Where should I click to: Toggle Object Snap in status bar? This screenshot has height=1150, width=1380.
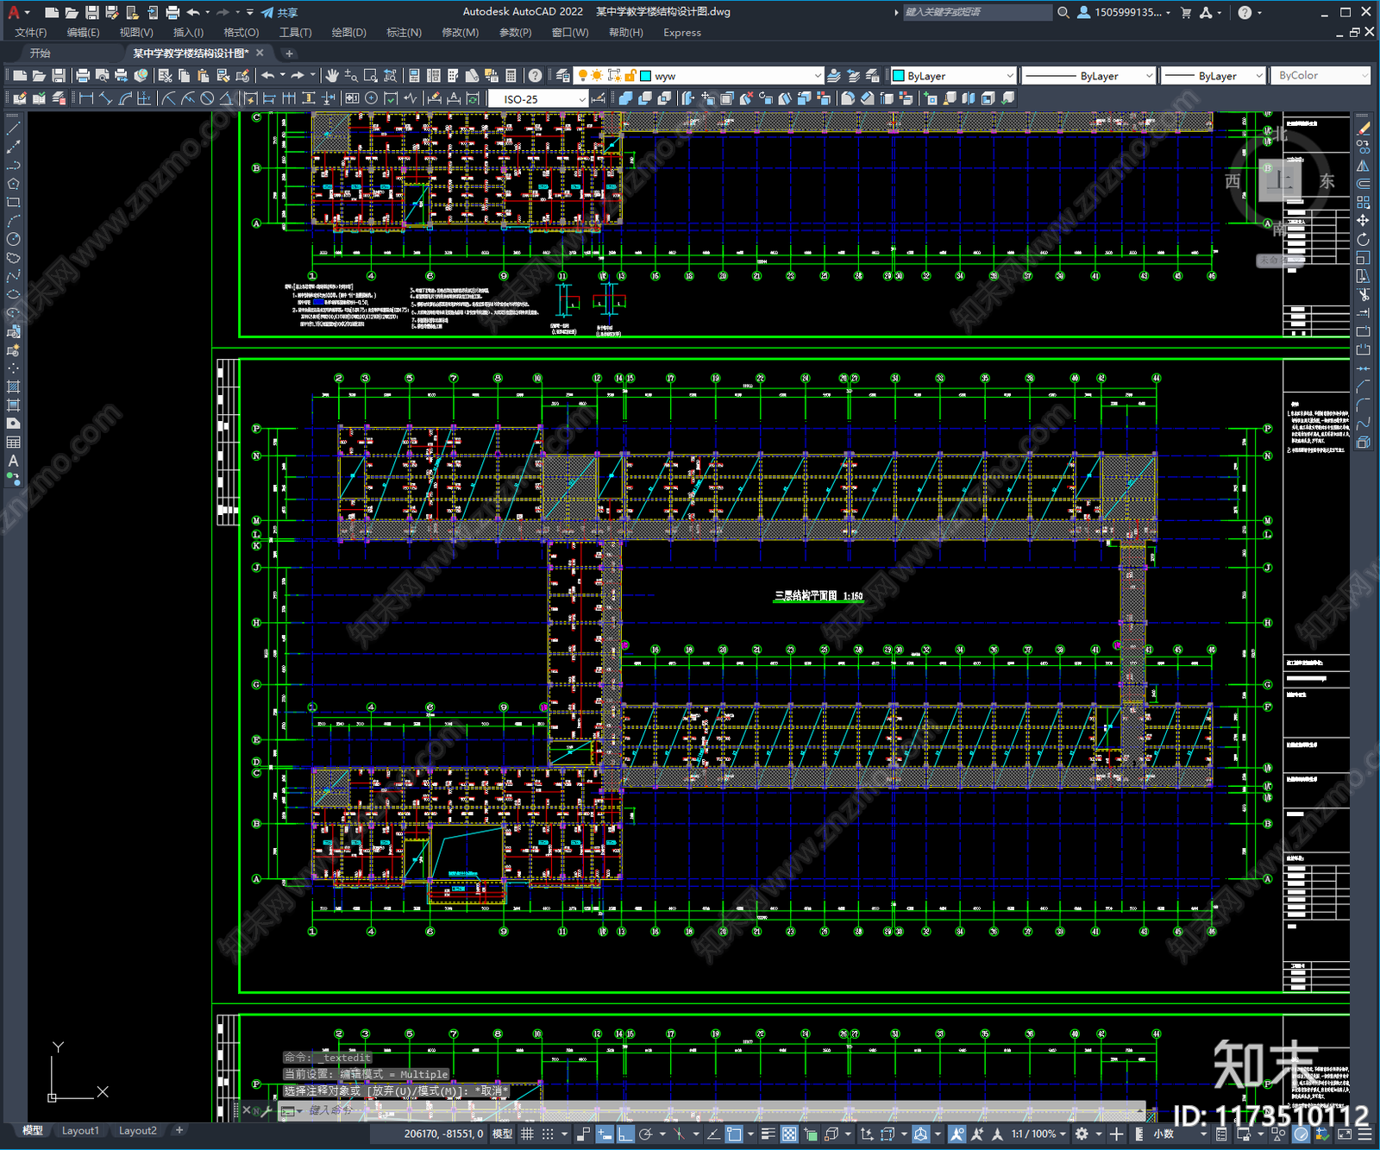point(733,1134)
